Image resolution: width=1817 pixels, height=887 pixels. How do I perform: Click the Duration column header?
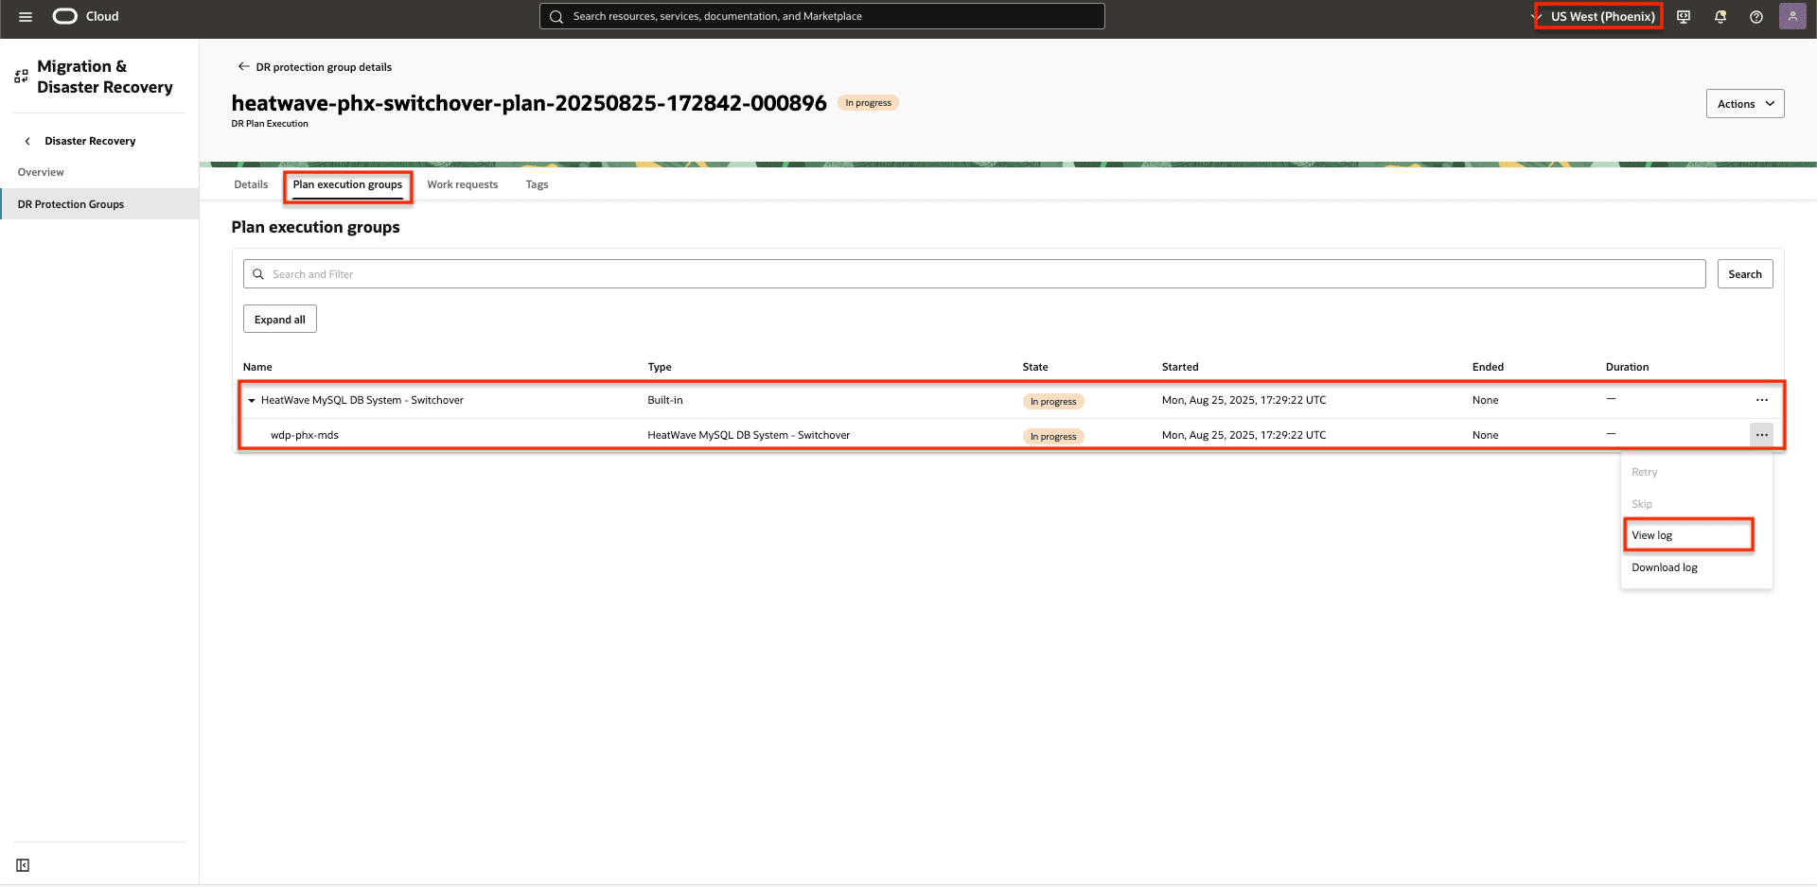[1627, 367]
